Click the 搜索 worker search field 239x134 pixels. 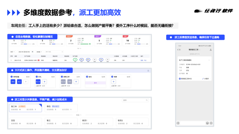[136, 100]
